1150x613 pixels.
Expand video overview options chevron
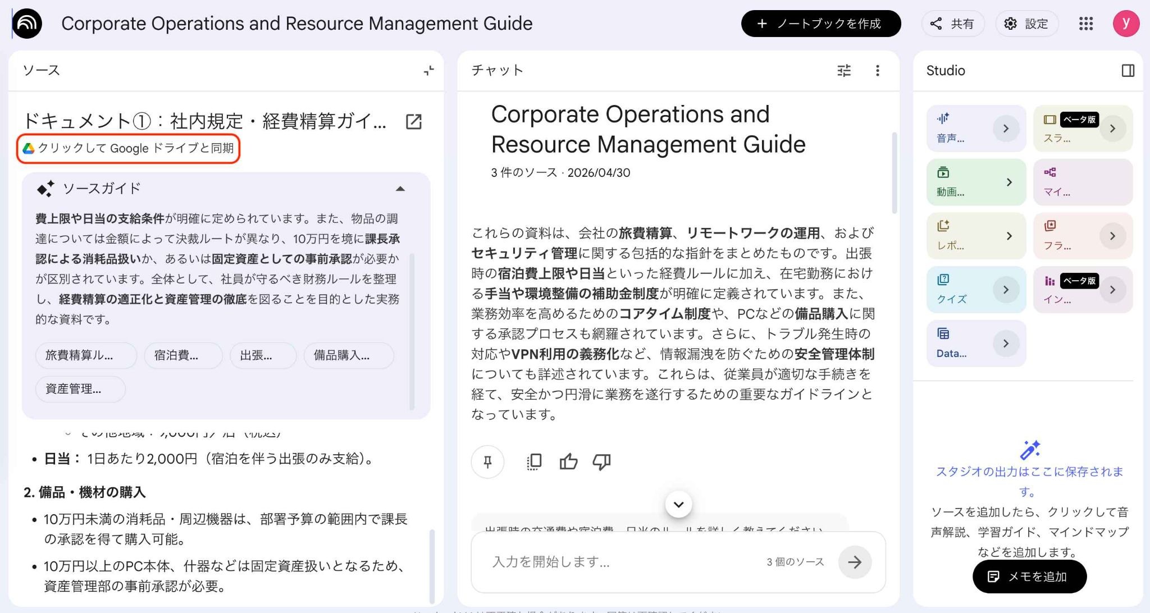[x=1009, y=182]
